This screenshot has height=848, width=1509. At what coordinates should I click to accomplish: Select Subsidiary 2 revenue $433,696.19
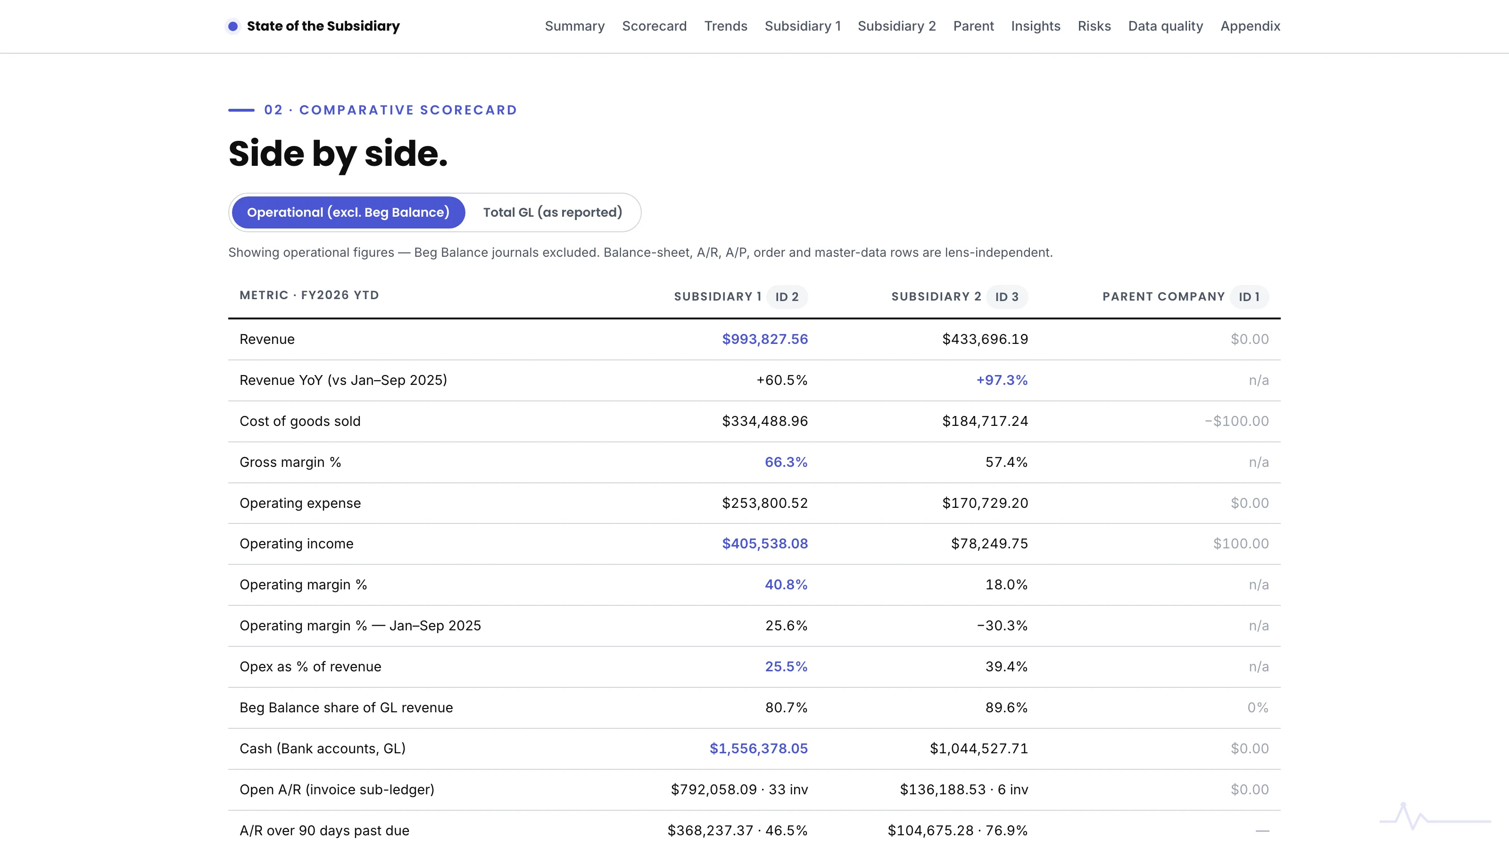pos(985,339)
